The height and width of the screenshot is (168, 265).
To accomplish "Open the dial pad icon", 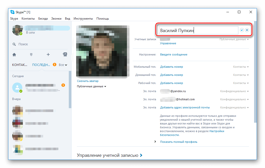I will (31, 54).
